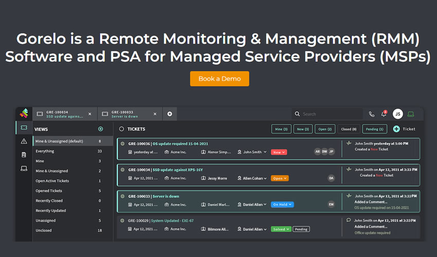Select the Mine view with count 3
This screenshot has height=257, width=437.
pos(72,161)
